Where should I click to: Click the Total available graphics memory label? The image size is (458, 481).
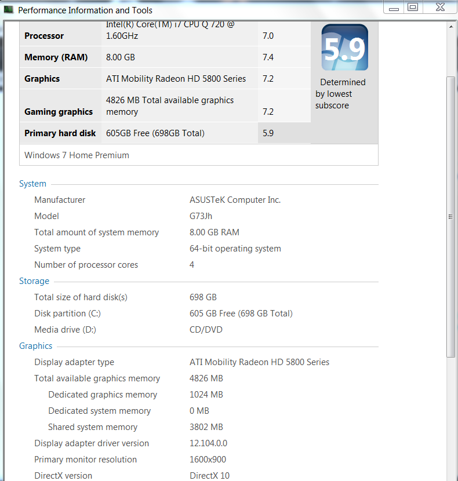(x=97, y=378)
